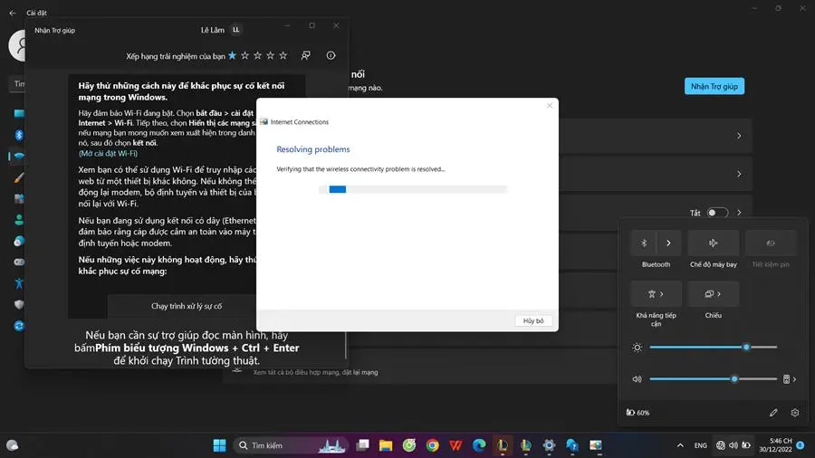The height and width of the screenshot is (458, 815).
Task: Click the volume slider handle
Action: (734, 379)
